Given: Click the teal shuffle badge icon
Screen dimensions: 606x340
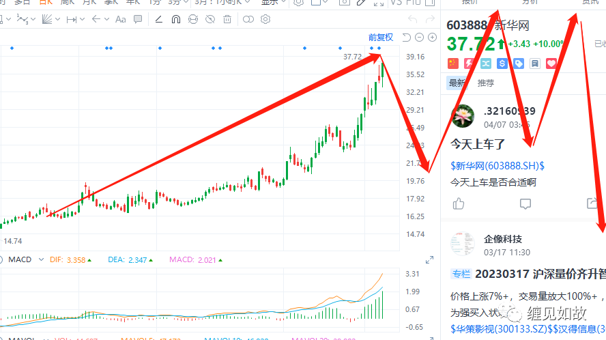Looking at the screenshot, I should coord(486,63).
